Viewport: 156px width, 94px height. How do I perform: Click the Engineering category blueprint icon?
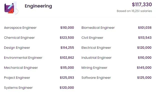point(11,8)
